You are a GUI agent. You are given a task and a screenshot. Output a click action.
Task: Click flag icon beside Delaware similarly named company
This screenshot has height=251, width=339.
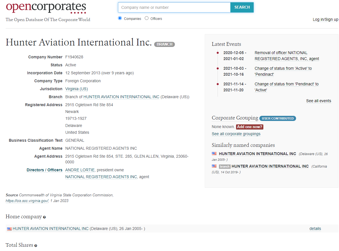(x=214, y=154)
